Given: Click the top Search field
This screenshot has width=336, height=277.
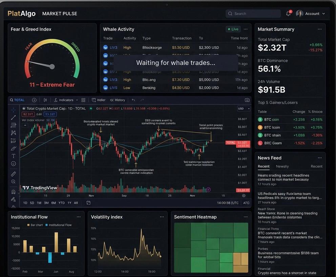Looking at the screenshot, I should click(253, 14).
